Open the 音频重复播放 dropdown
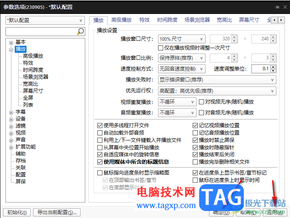This screenshot has height=218, width=290. pos(177,112)
